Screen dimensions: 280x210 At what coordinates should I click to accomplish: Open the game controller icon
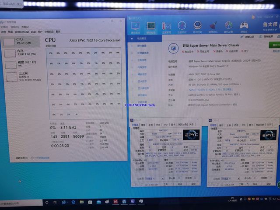point(244,25)
